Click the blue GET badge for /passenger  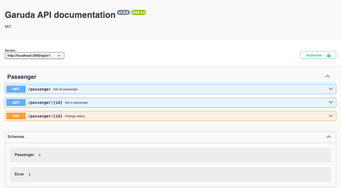(x=16, y=89)
